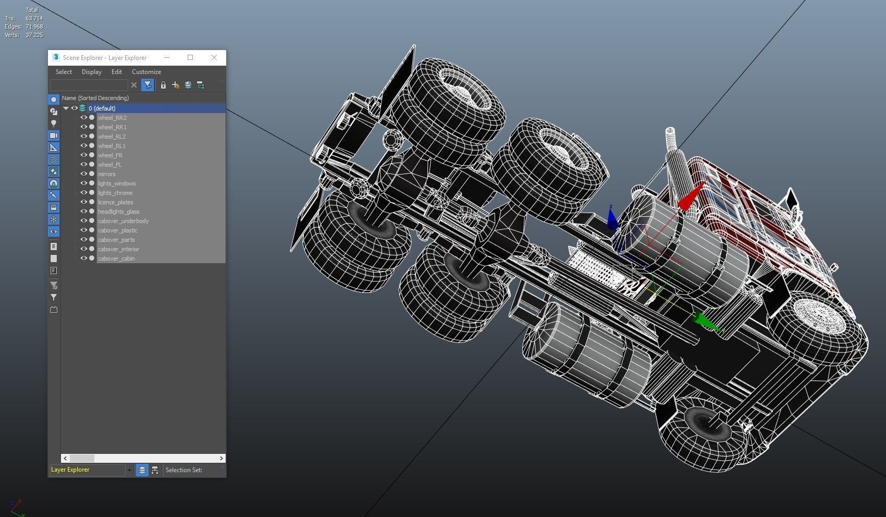The image size is (886, 517).
Task: Toggle Display Object XRefs filter icon
Action: pos(53,183)
